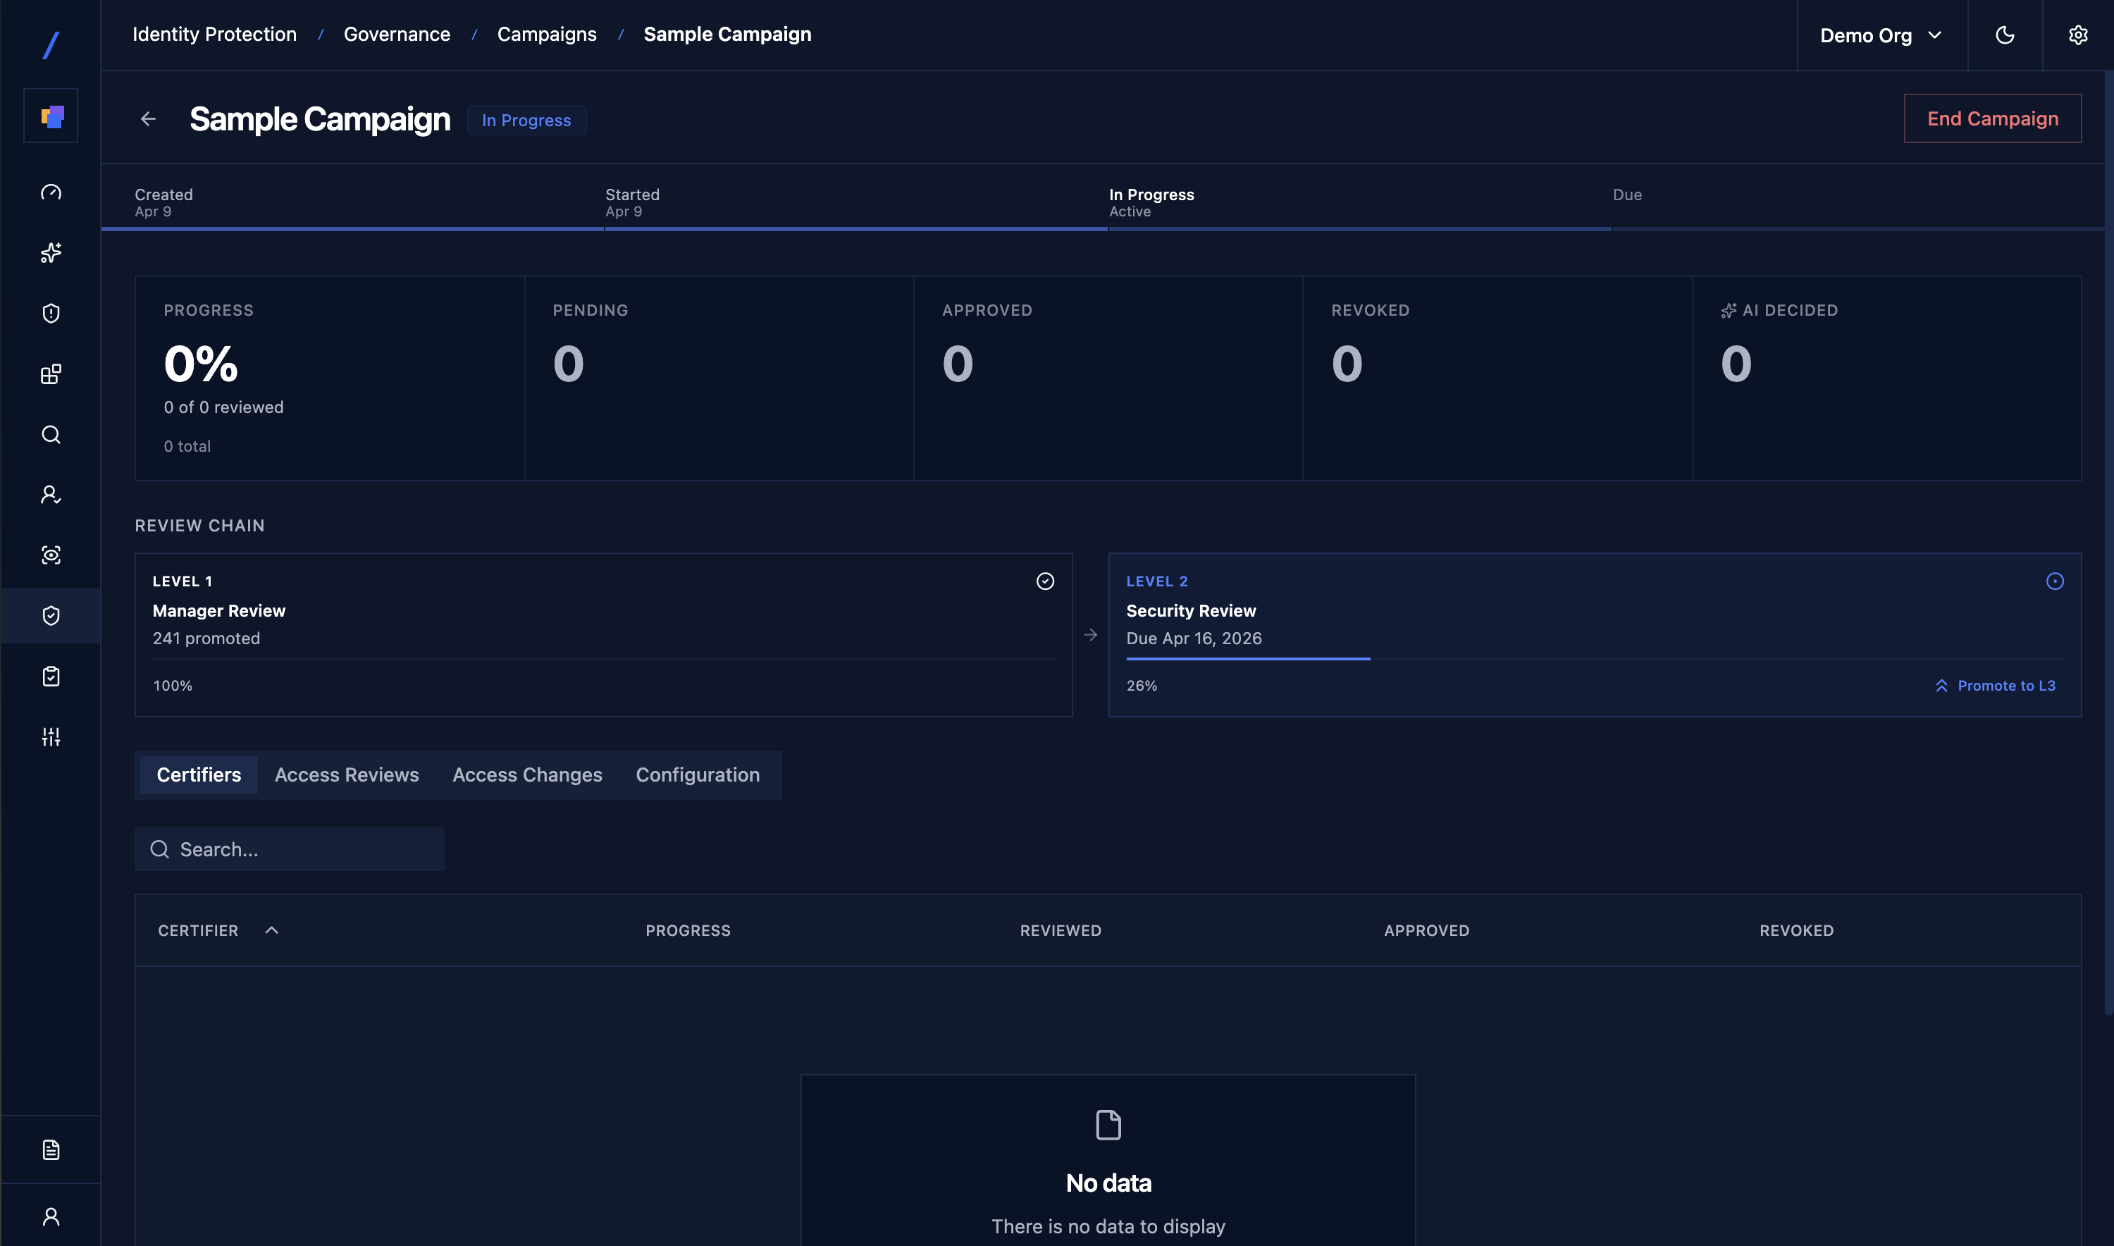Switch to the Access Reviews tab
The image size is (2114, 1246).
(x=346, y=774)
